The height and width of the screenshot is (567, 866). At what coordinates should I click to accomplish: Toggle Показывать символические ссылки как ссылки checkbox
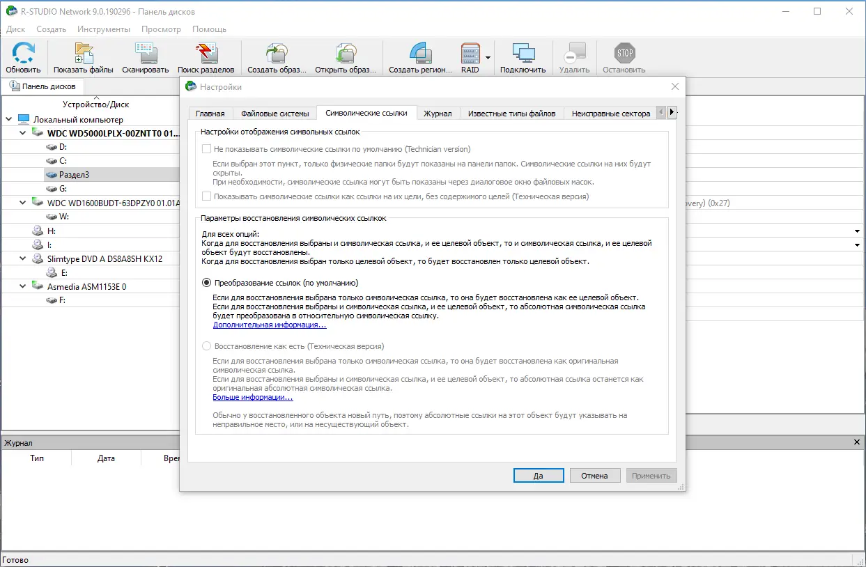[x=206, y=196]
